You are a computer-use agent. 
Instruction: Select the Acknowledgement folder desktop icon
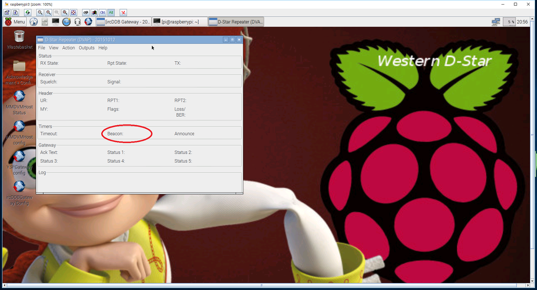click(x=19, y=72)
